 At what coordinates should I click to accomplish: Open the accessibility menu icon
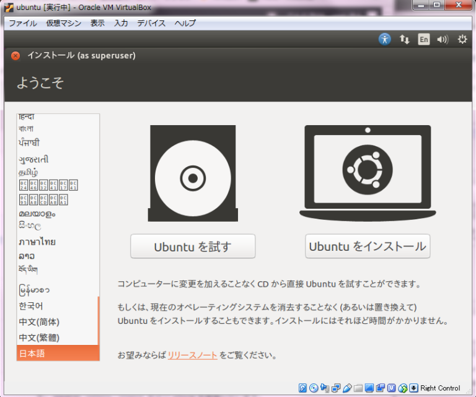coord(385,39)
